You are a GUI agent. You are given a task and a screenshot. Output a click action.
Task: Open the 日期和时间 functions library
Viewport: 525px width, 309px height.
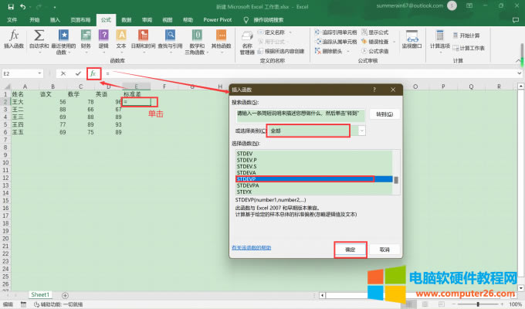(144, 39)
